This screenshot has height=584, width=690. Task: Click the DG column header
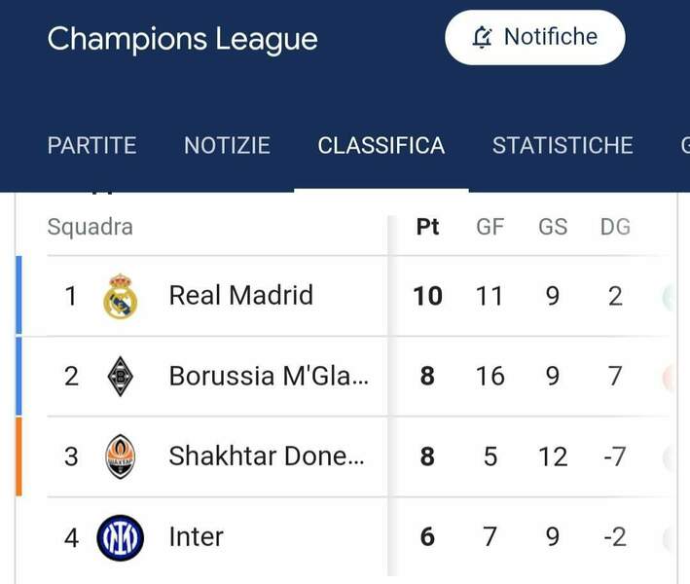615,227
